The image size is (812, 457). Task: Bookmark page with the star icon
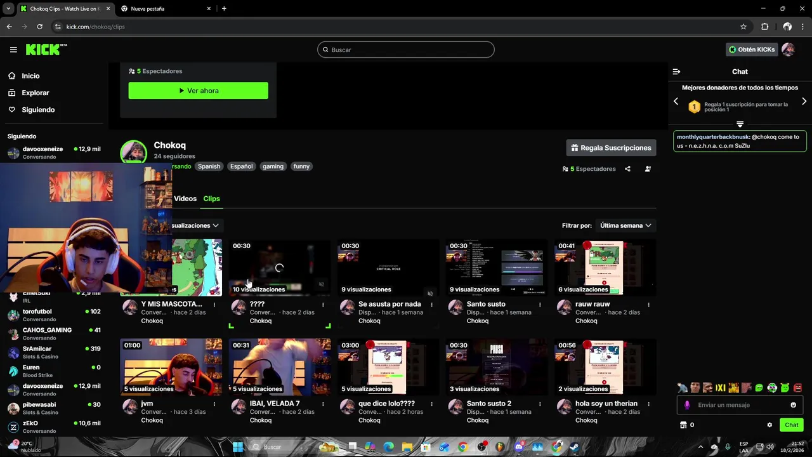743,27
